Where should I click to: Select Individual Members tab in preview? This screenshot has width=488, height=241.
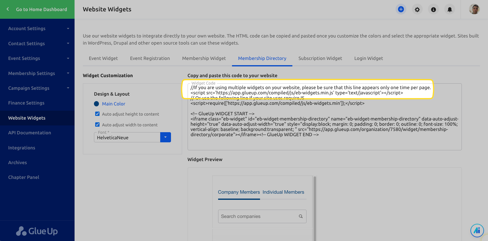283,192
